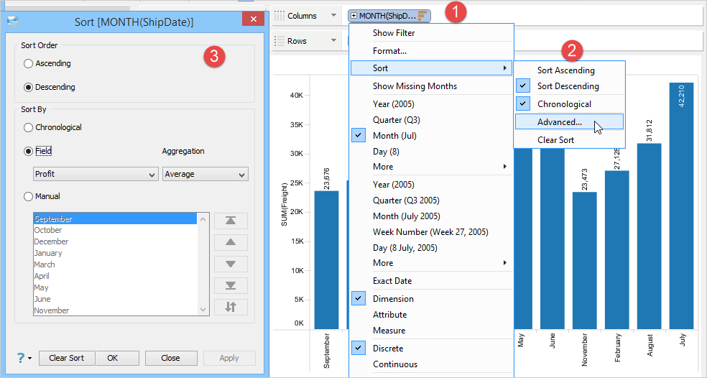Click the Sort dialog title bar icon

coord(13,22)
